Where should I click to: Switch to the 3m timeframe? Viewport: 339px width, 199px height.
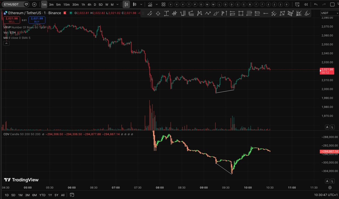point(51,5)
